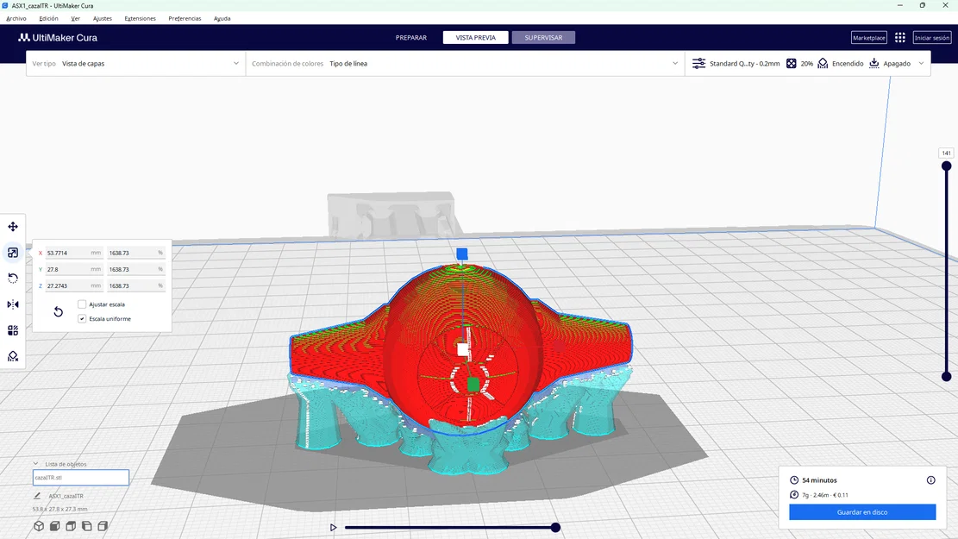Click the Z size mm field
Screen dimensions: 958x539
click(73, 286)
